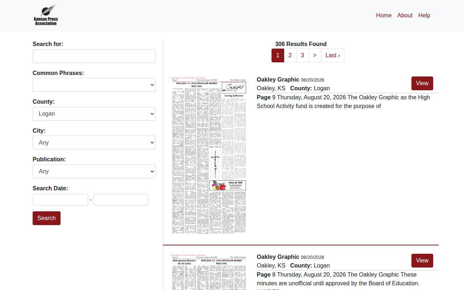
Task: Focus the Search for text field
Action: pyautogui.click(x=94, y=56)
